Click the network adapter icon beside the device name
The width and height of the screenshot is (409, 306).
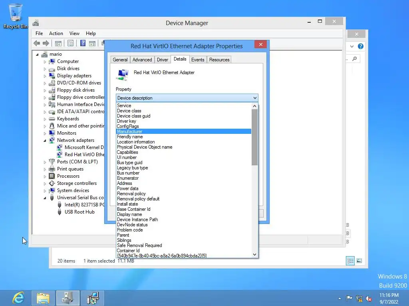pyautogui.click(x=122, y=75)
